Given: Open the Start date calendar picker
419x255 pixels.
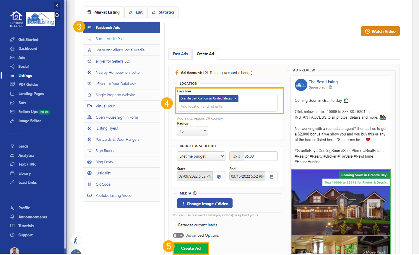Looking at the screenshot, I should pos(218,176).
